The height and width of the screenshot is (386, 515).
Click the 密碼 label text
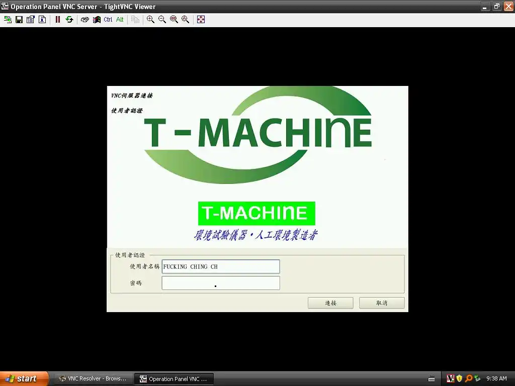[136, 282]
